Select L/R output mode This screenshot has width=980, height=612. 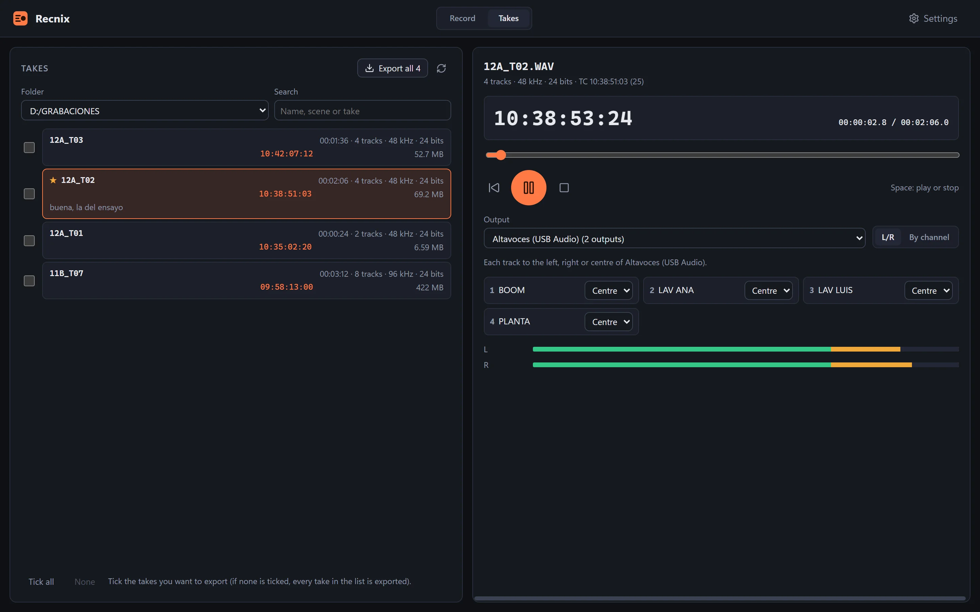click(888, 237)
